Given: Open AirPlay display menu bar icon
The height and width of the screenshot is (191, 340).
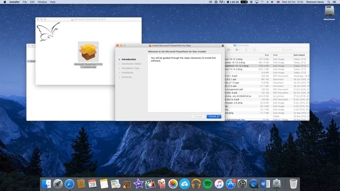Looking at the screenshot, I should click(x=257, y=2).
